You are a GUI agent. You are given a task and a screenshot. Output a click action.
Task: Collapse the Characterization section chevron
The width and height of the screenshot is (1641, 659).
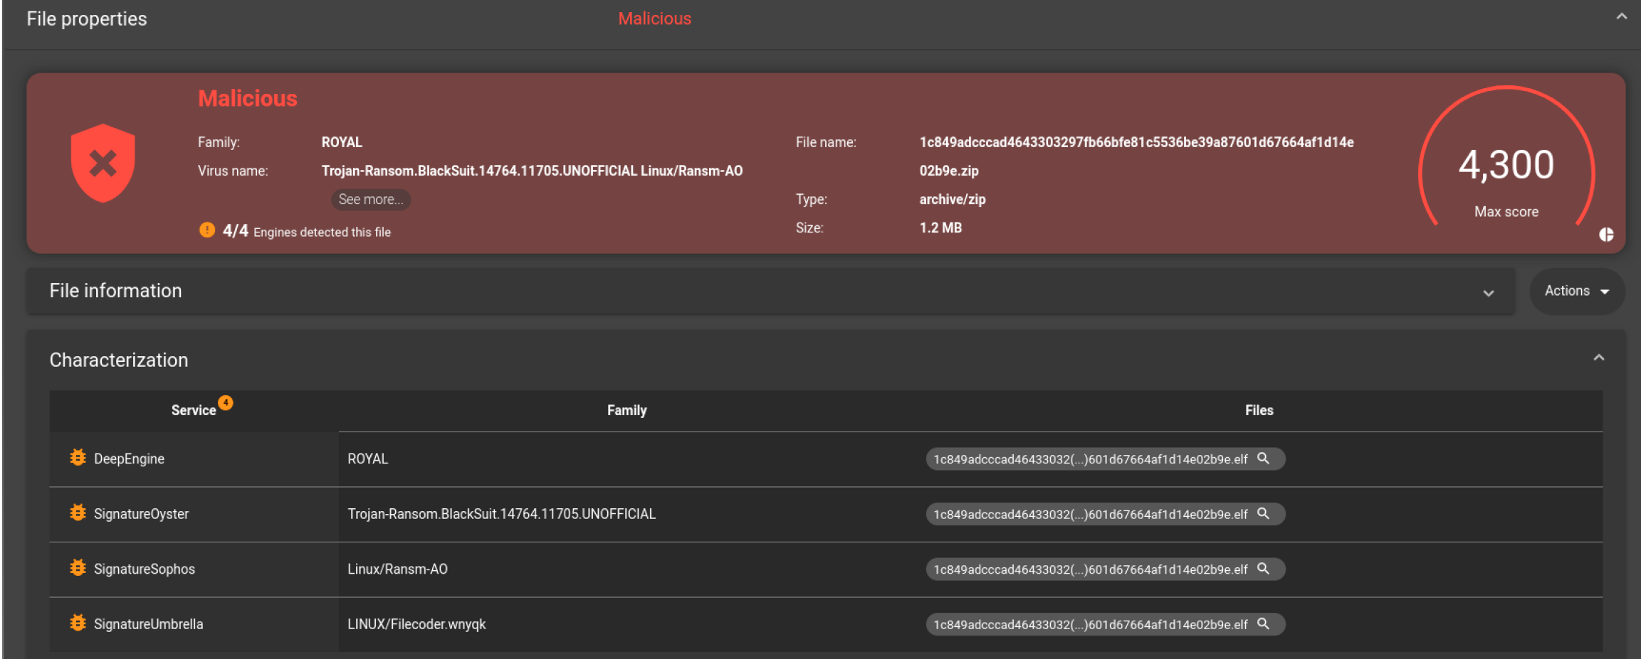(x=1599, y=358)
